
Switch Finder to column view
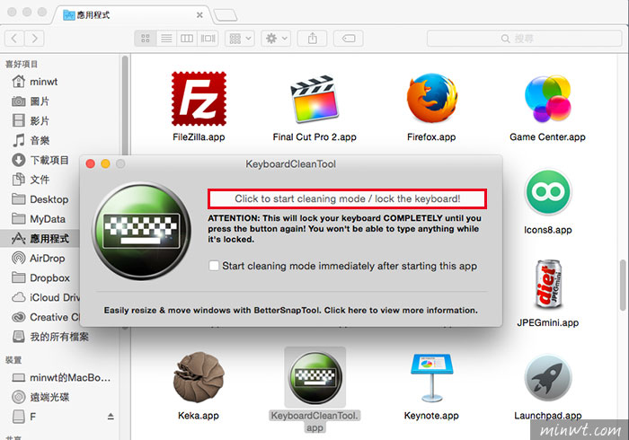(187, 39)
